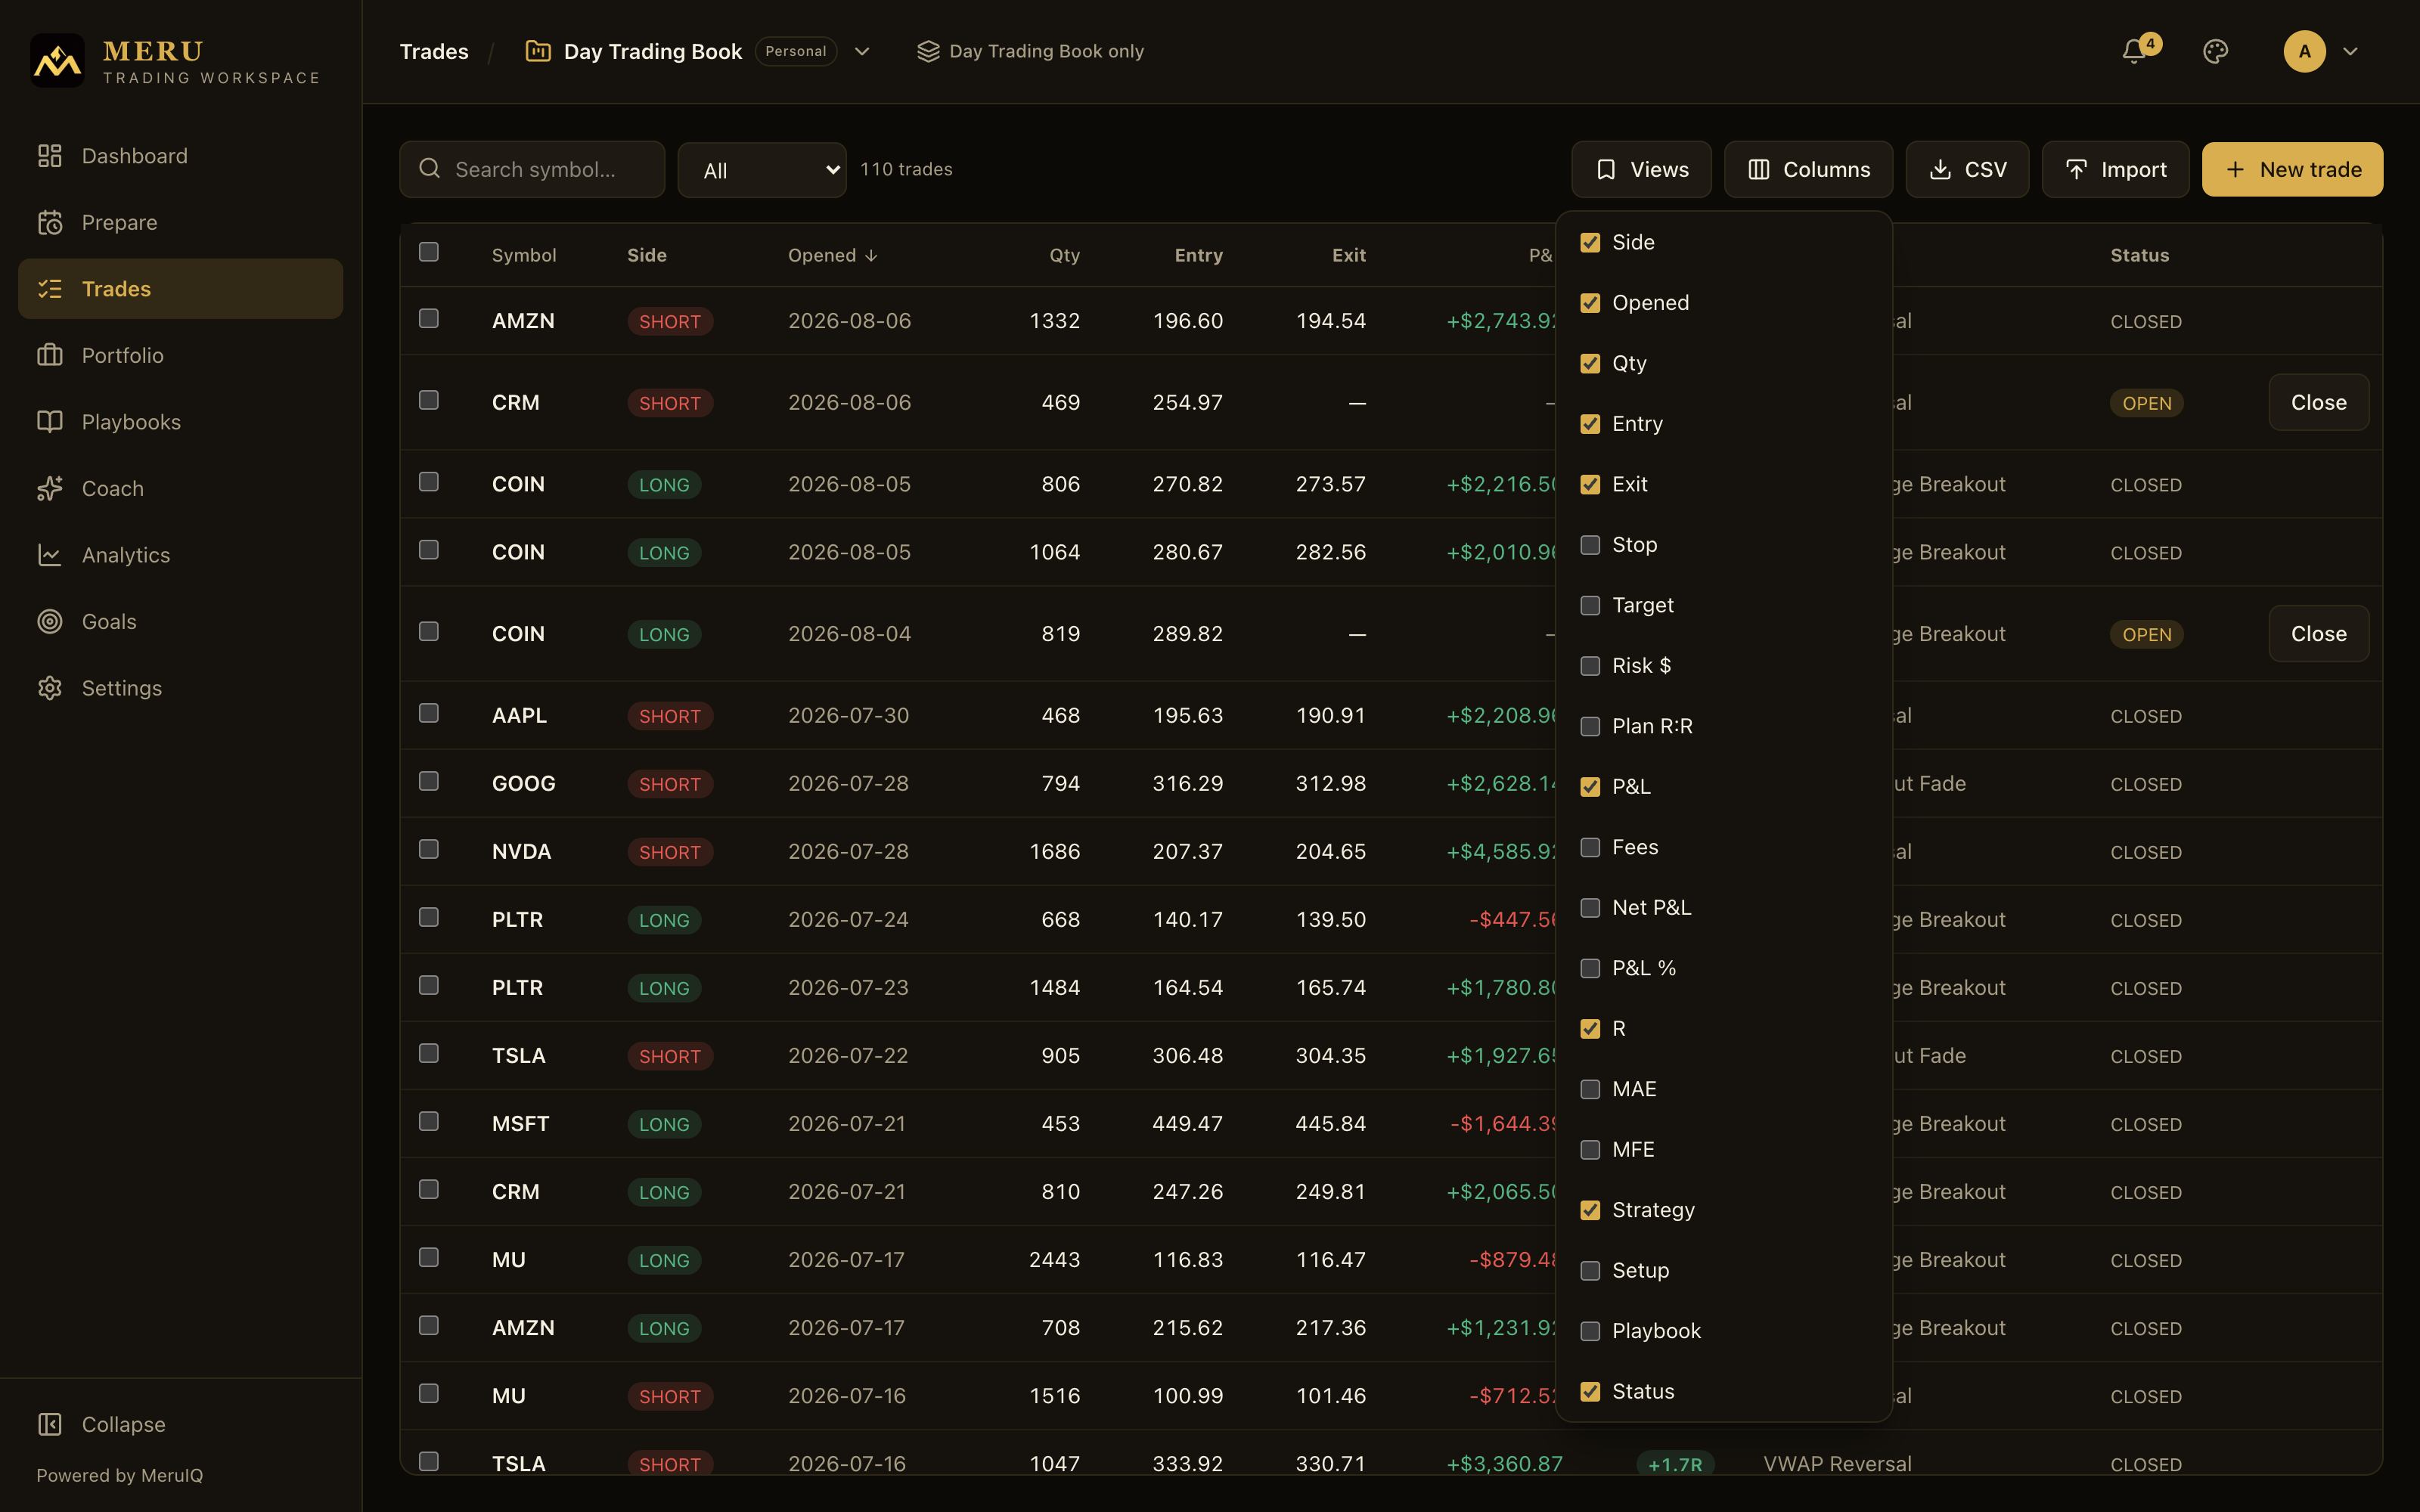Click the PLTR 2026-07-24 symbol cell

coord(517,920)
